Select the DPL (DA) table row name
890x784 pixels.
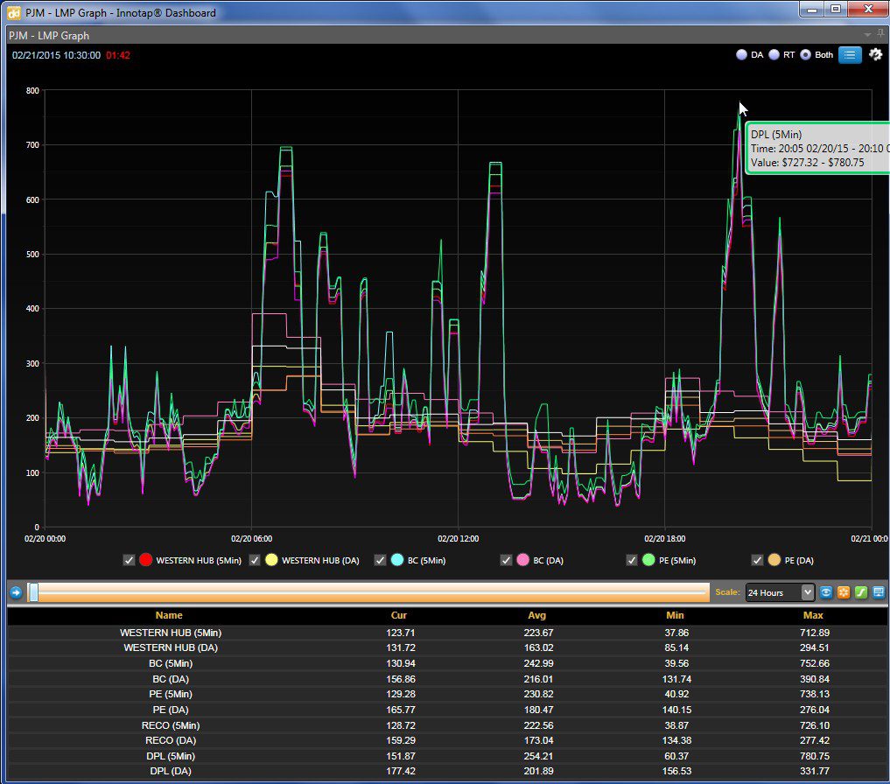[171, 772]
